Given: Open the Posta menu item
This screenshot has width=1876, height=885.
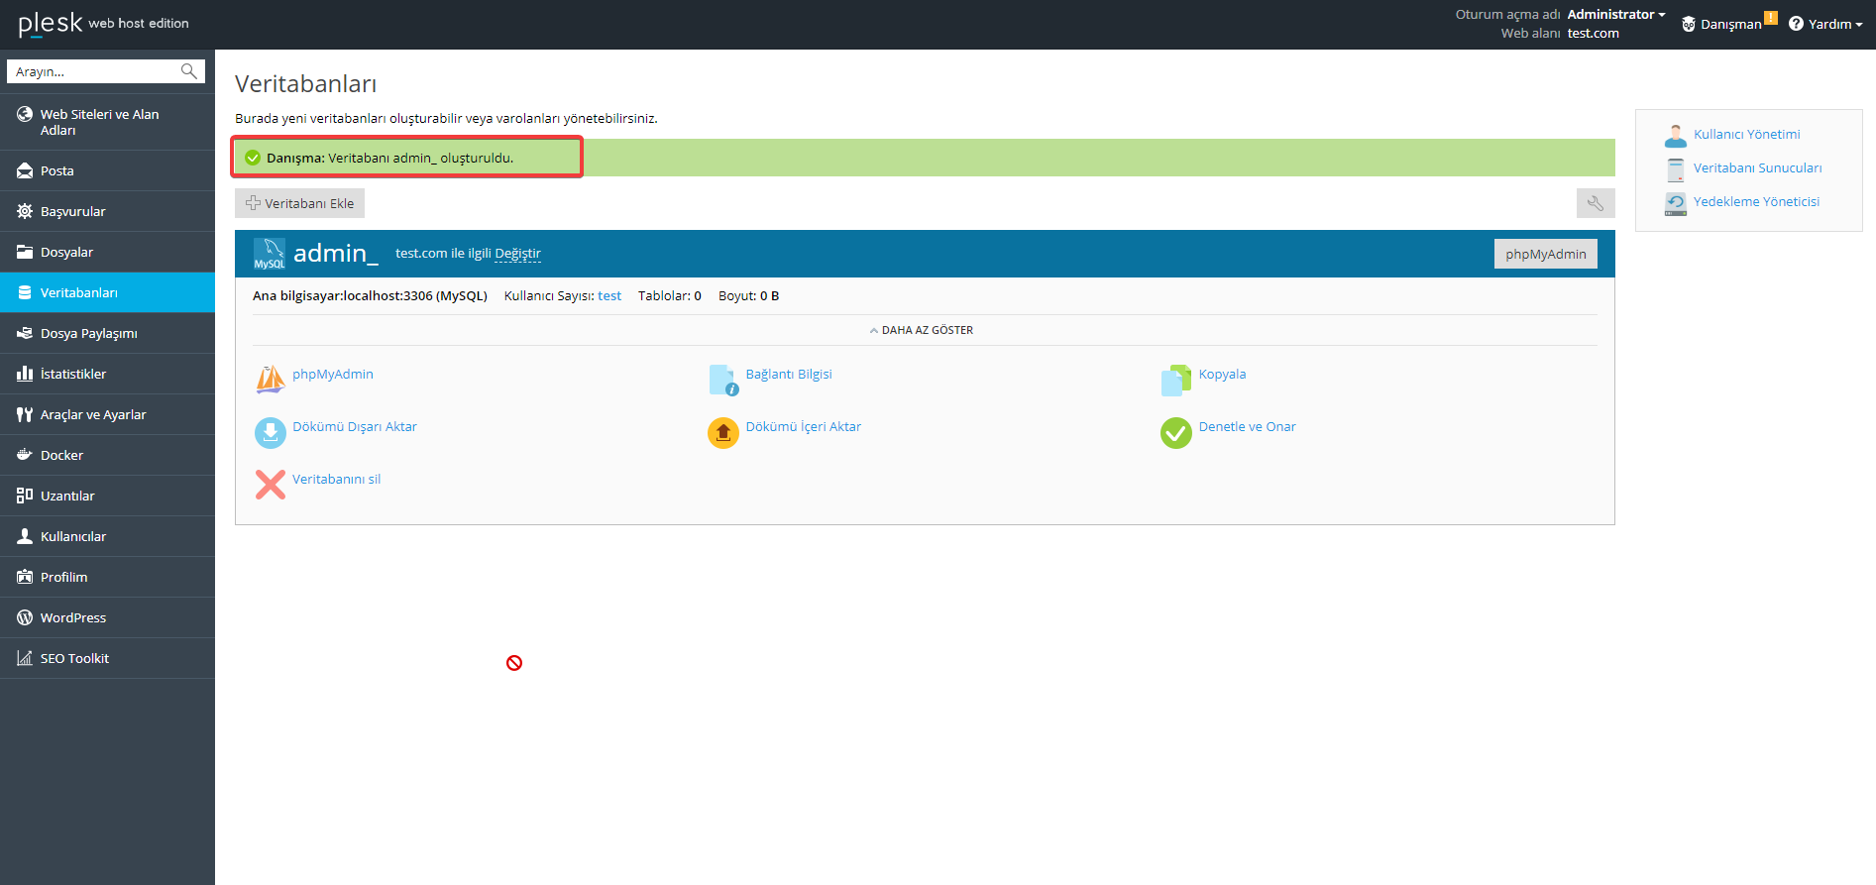Looking at the screenshot, I should (x=107, y=170).
